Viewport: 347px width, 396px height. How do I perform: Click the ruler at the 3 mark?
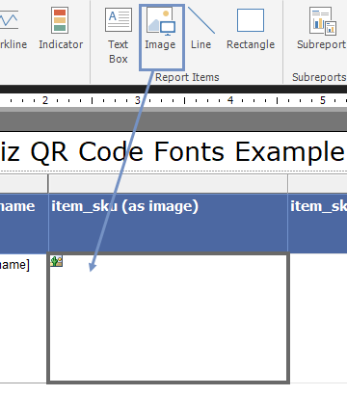pos(138,100)
